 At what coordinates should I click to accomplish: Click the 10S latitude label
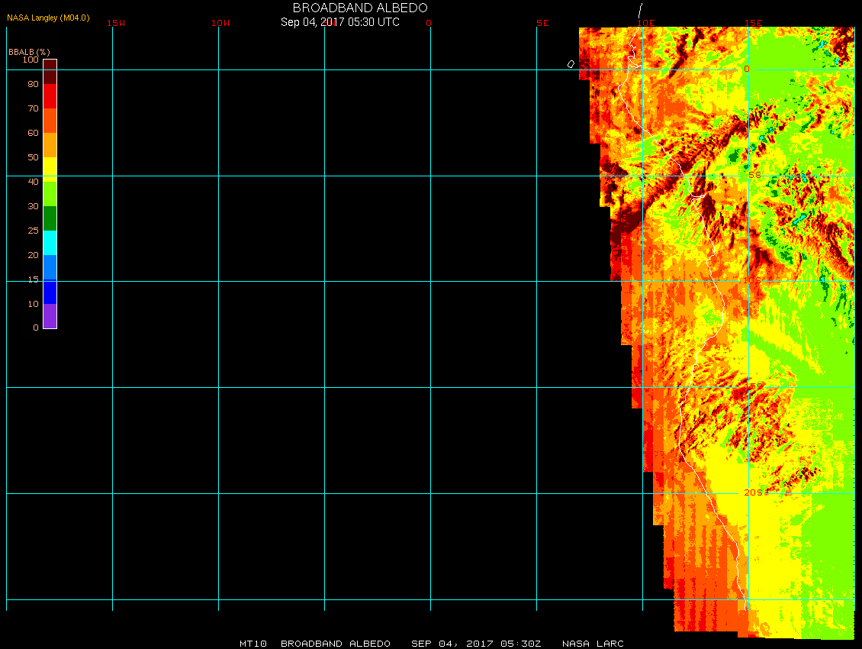coord(751,281)
